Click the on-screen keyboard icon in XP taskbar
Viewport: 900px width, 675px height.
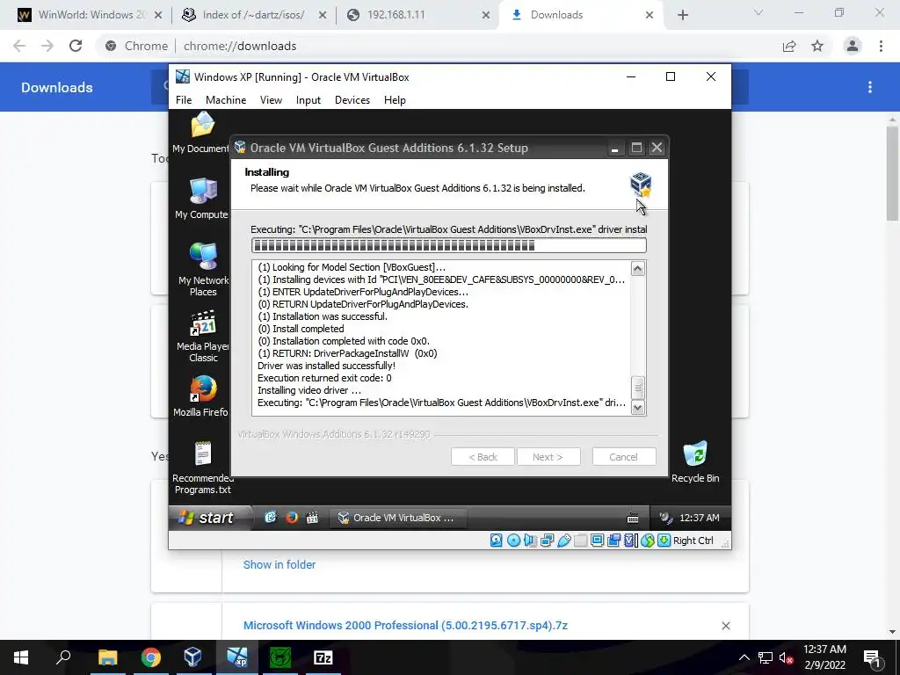coord(633,519)
